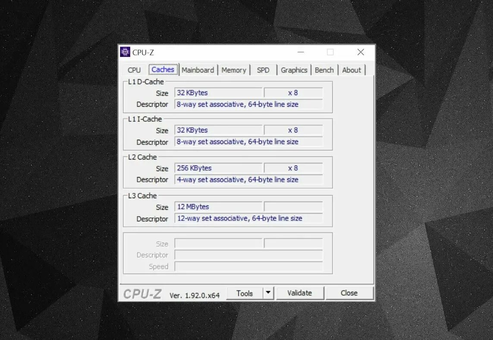
Task: Select the Graphics tab
Action: tap(294, 69)
